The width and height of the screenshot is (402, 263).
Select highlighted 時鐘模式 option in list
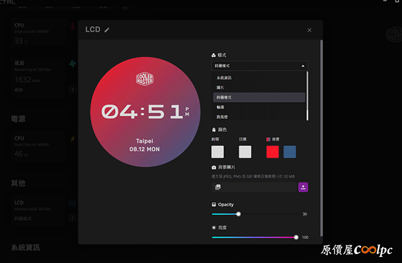(x=259, y=97)
